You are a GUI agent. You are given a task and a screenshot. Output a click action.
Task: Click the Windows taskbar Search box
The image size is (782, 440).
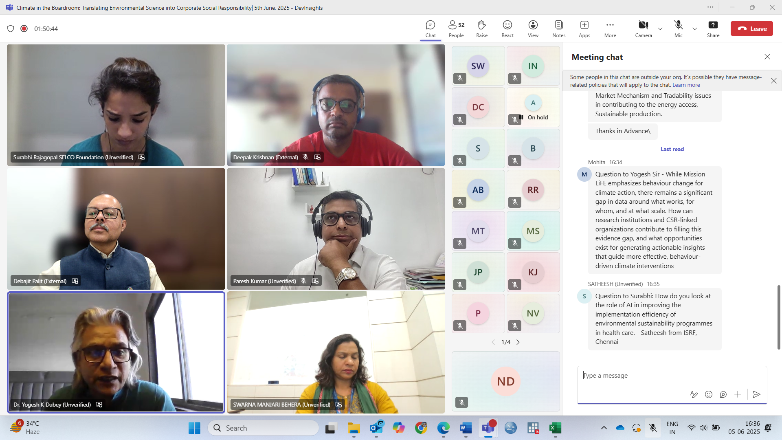[264, 428]
